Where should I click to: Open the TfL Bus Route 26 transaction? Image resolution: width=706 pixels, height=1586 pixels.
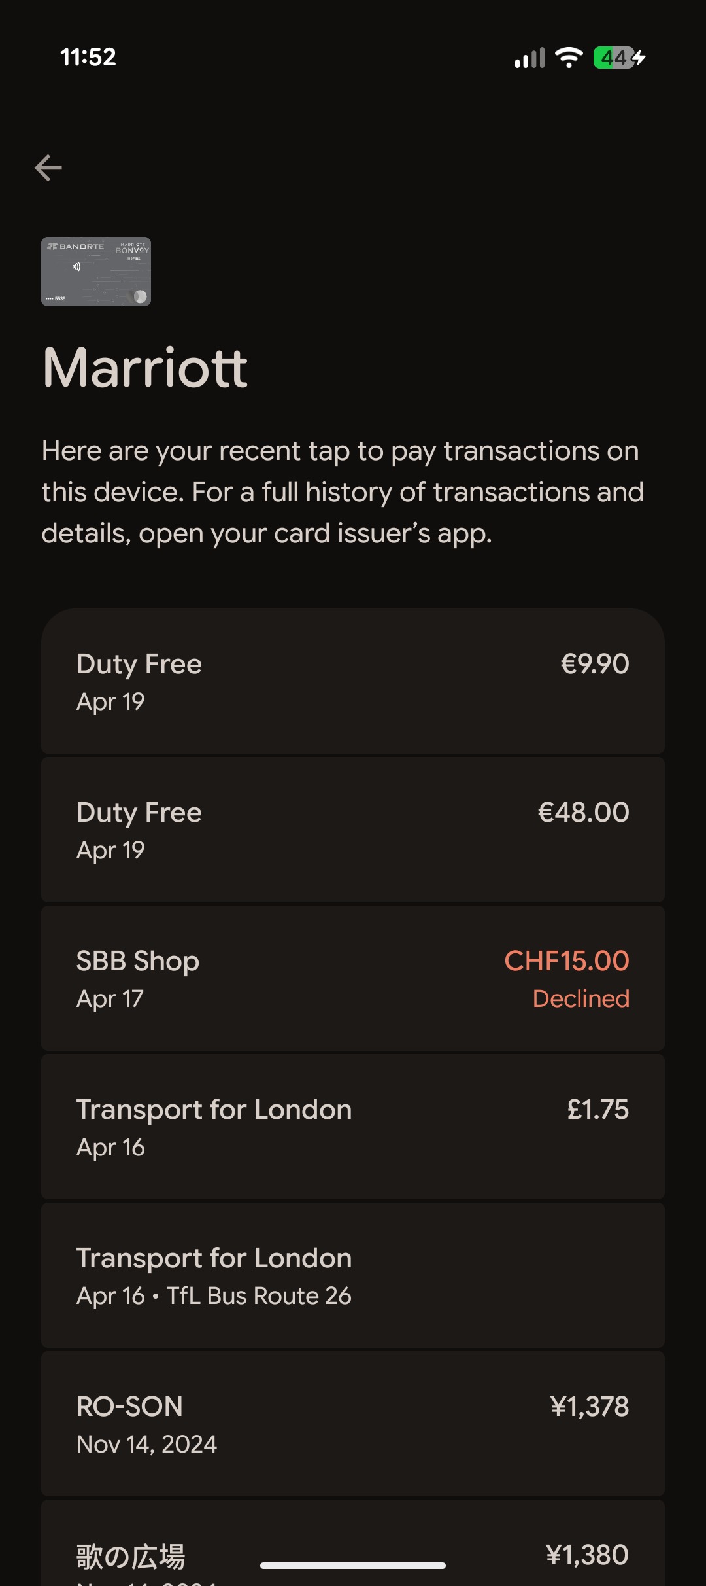353,1275
